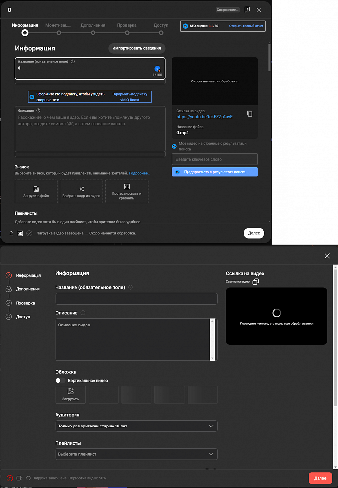Focus the Описание видео text area
The height and width of the screenshot is (488, 338).
click(x=133, y=339)
